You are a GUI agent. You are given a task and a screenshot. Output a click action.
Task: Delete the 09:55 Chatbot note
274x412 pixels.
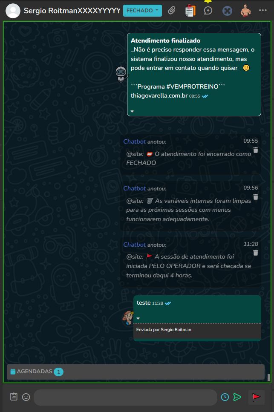coord(256,150)
